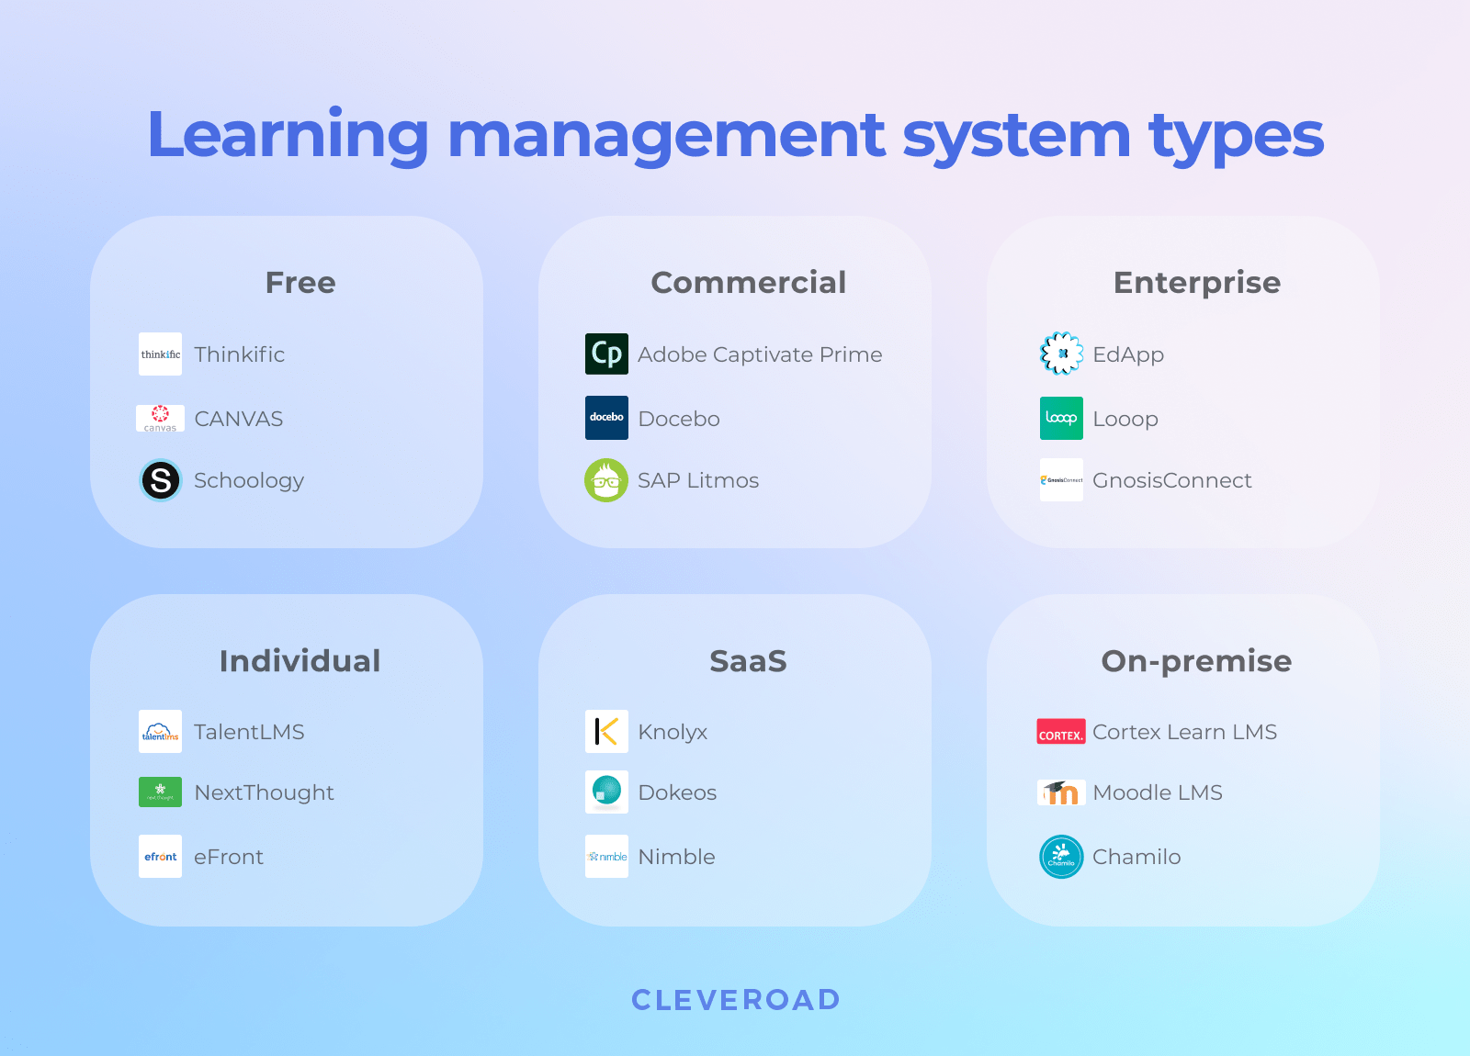Screen dimensions: 1470x1056
Task: Click the CLEVEROAD brand text
Action: tap(736, 1000)
